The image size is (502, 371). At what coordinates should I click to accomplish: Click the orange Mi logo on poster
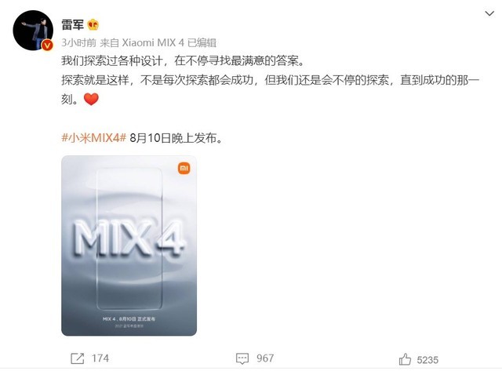click(184, 169)
